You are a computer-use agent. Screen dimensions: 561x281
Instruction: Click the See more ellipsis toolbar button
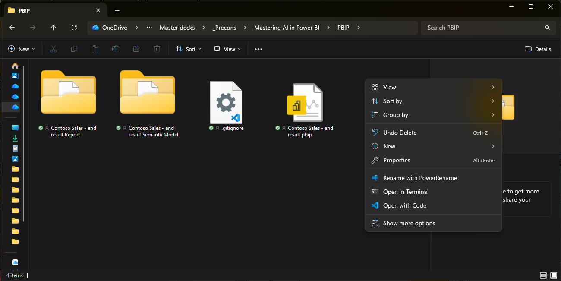(258, 49)
